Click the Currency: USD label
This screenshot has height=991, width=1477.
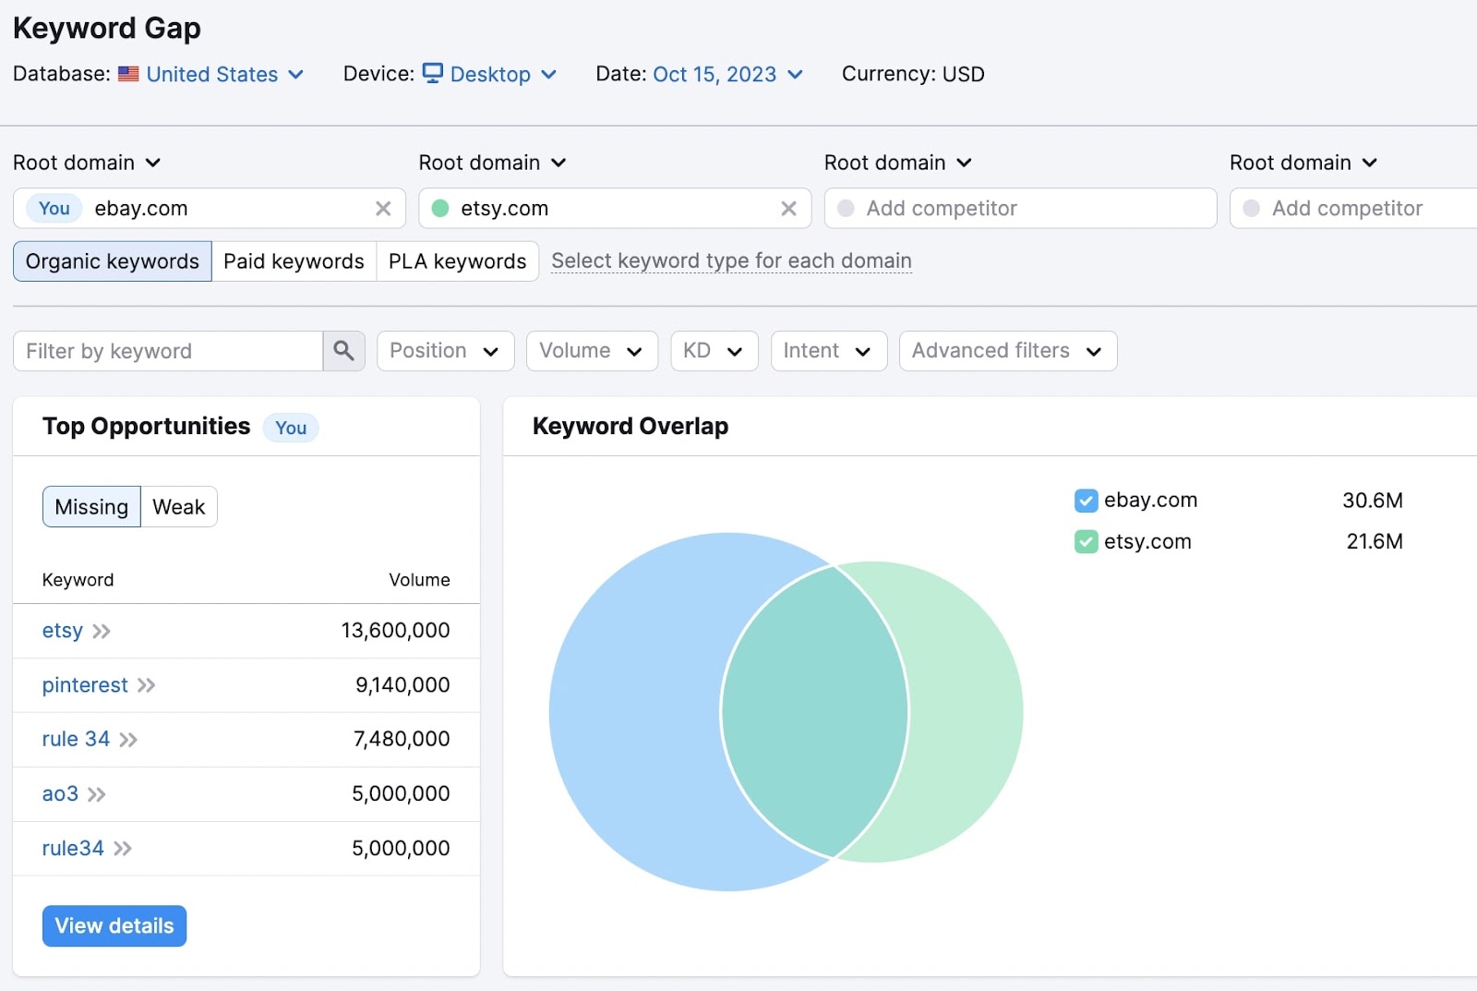pos(913,74)
